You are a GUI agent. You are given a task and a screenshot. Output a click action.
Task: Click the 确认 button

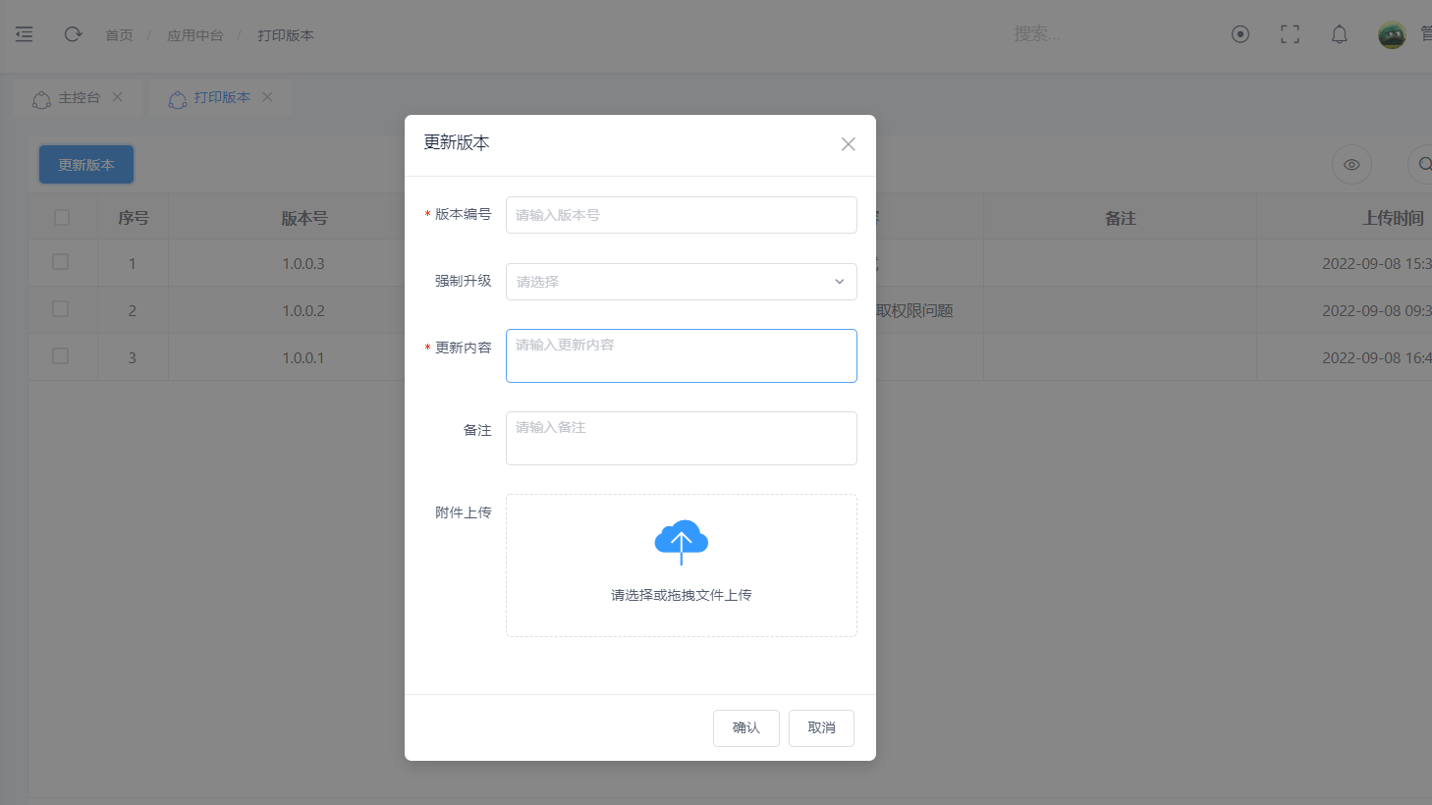[x=746, y=728]
